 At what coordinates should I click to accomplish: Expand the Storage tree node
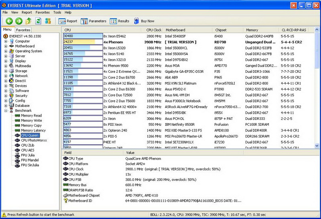coord(6,71)
